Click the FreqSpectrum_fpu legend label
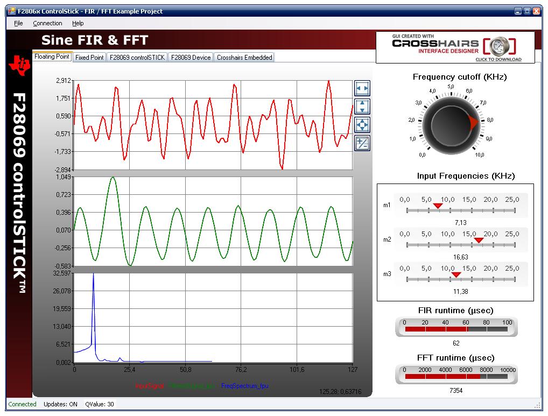Screen dimensions: 548x416 (x=244, y=386)
